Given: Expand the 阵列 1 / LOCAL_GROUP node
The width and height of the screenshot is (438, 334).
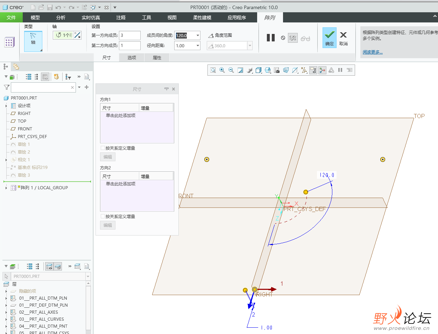Looking at the screenshot, I should [x=6, y=188].
